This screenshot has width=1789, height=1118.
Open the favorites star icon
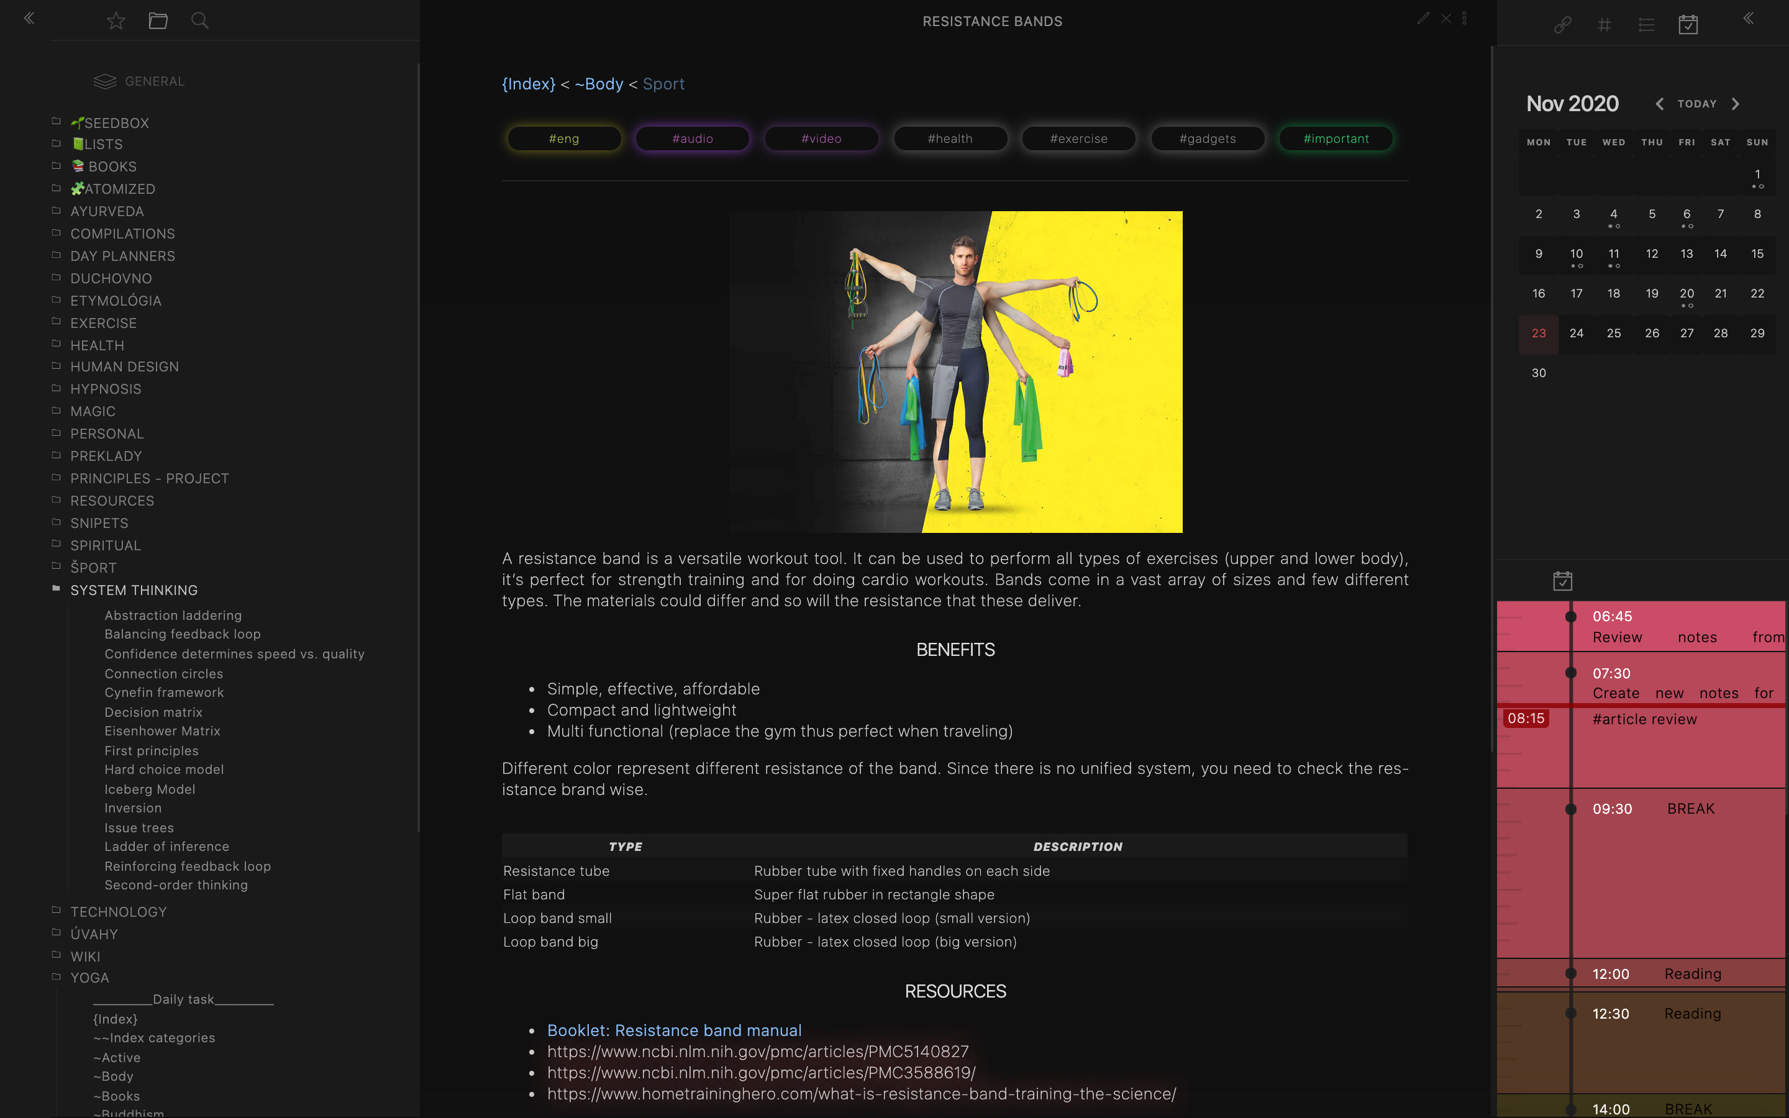[x=116, y=20]
